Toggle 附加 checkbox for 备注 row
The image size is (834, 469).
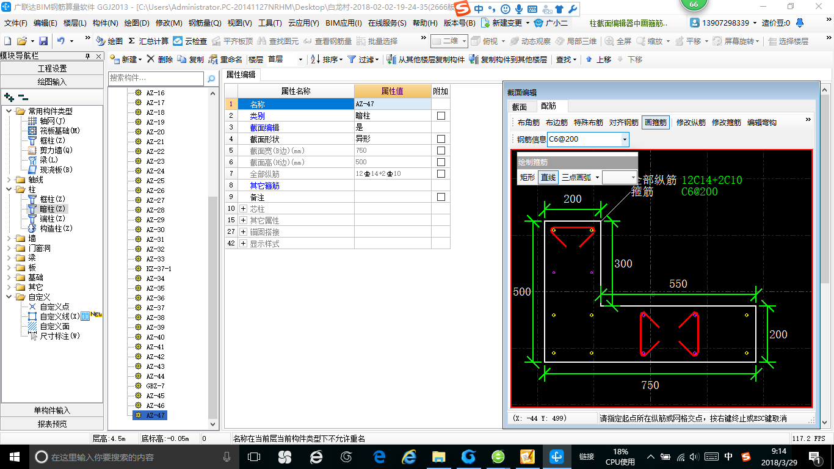click(441, 197)
